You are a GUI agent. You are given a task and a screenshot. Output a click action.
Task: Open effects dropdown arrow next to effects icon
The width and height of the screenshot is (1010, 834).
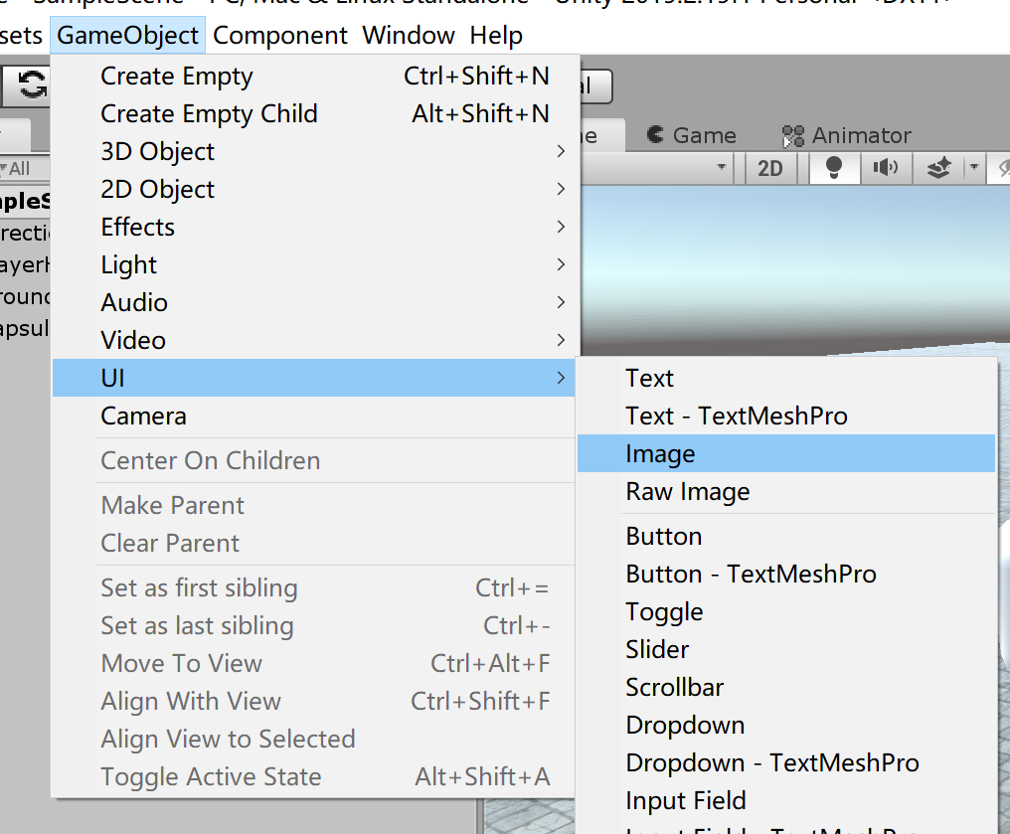coord(975,168)
